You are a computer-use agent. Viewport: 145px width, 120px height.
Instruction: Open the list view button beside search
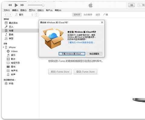click(x=131, y=5)
